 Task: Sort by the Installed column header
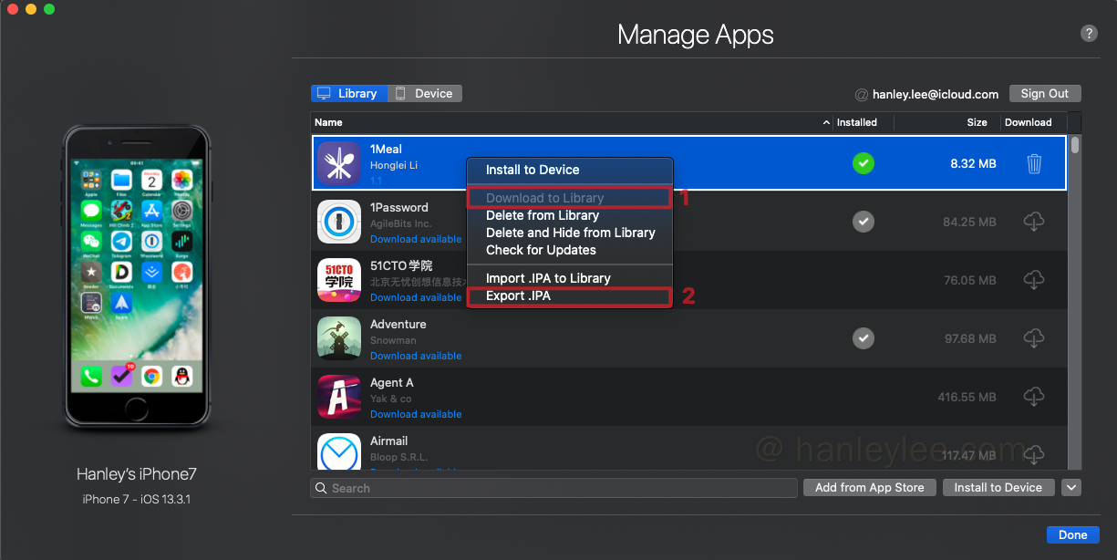click(864, 122)
